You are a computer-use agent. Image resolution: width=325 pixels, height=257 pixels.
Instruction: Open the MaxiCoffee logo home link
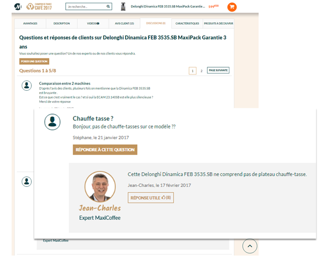coord(18,7)
